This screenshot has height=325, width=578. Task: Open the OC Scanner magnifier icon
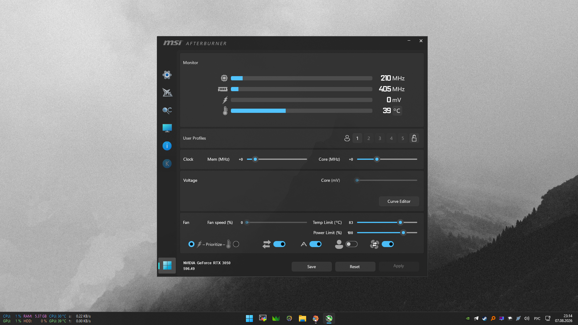167,110
